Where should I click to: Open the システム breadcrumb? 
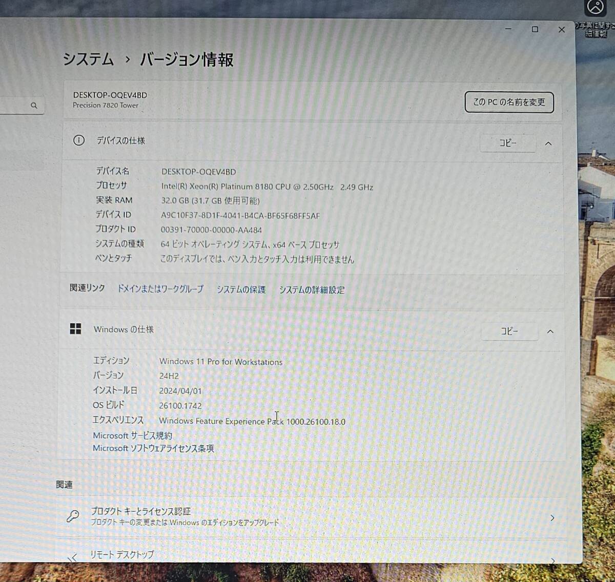(x=88, y=60)
